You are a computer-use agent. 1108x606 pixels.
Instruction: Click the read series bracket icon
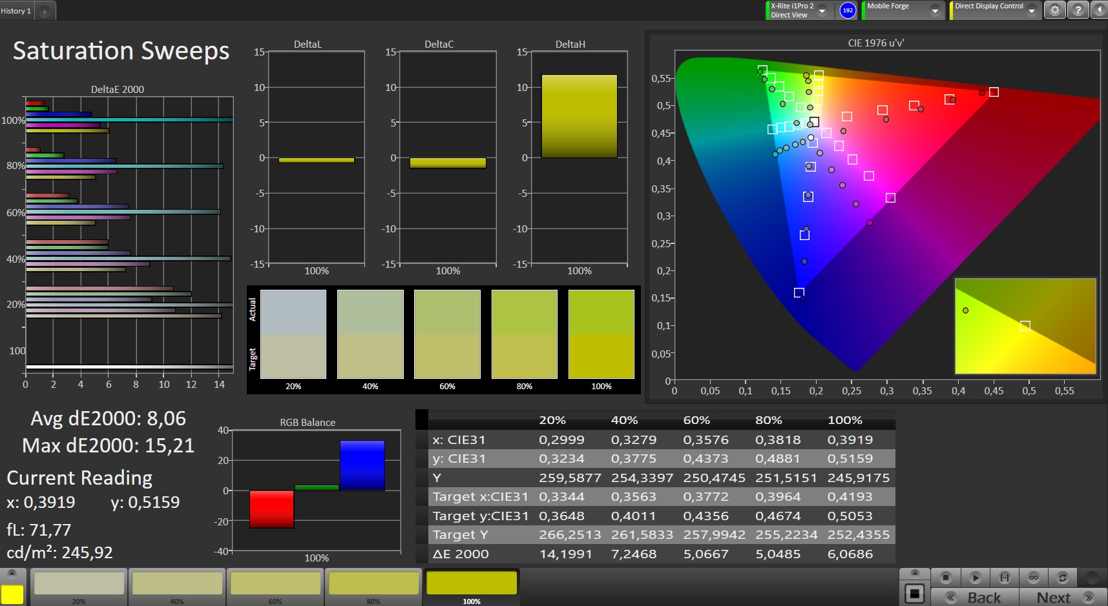[x=1004, y=578]
